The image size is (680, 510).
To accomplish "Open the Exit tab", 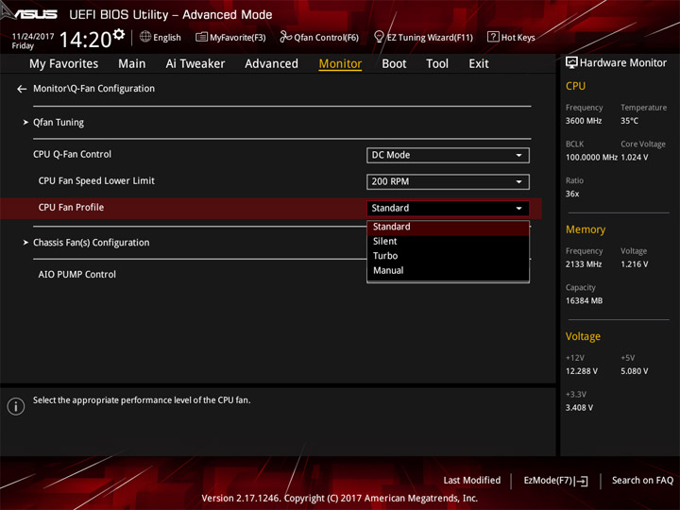I will (x=479, y=64).
